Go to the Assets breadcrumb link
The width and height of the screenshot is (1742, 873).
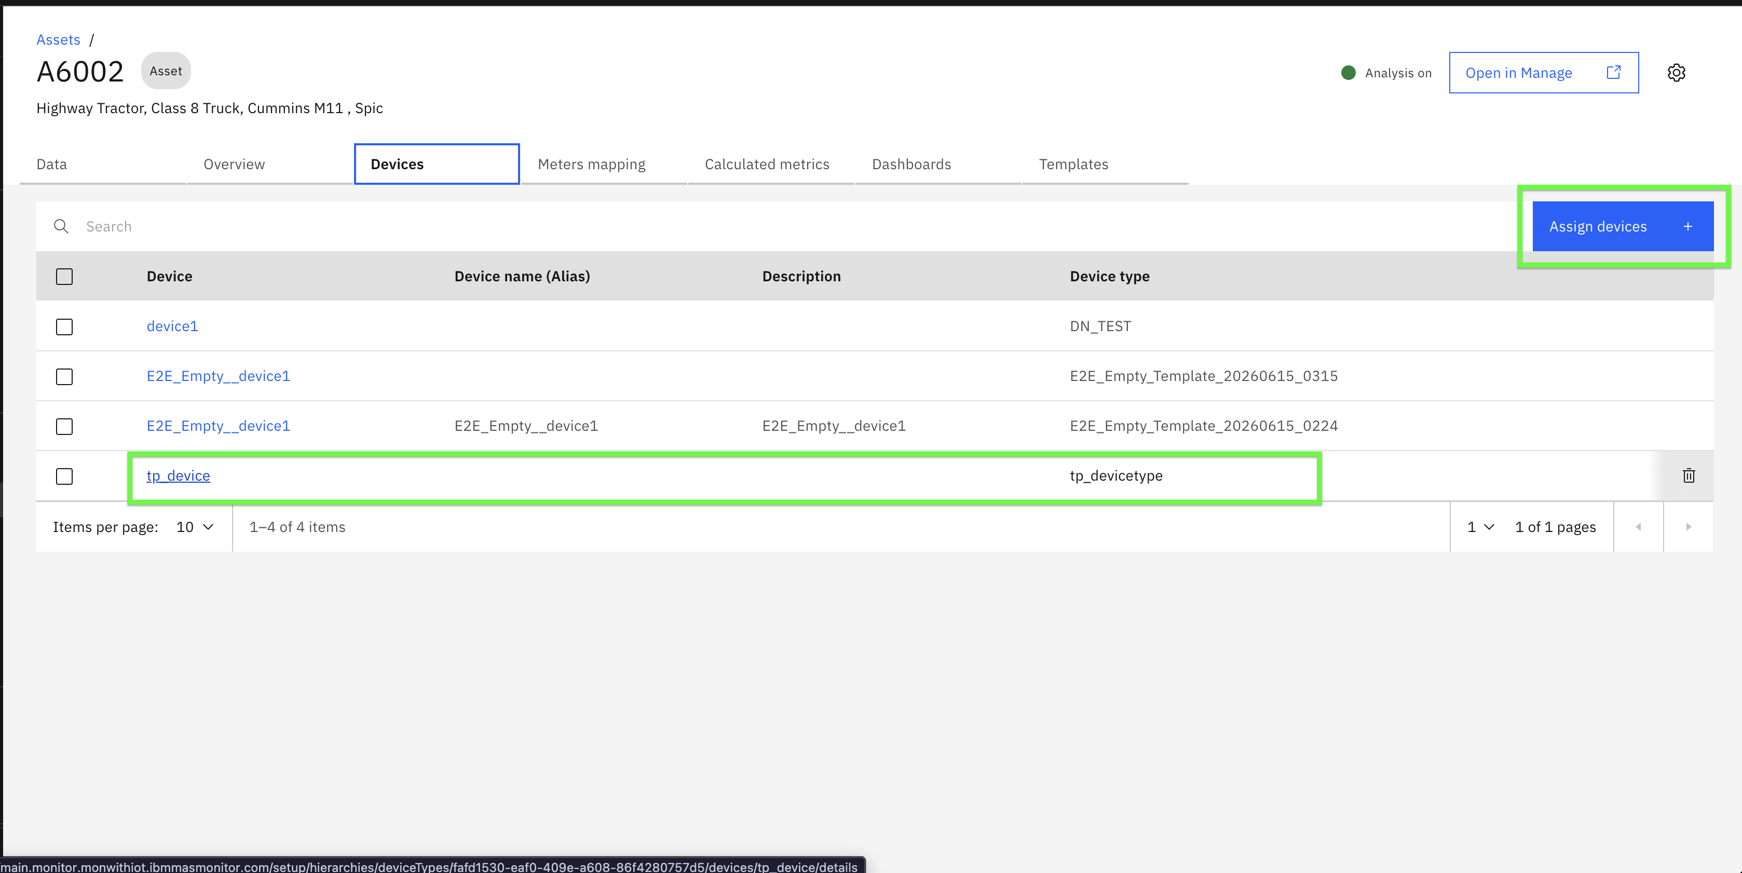click(x=58, y=40)
